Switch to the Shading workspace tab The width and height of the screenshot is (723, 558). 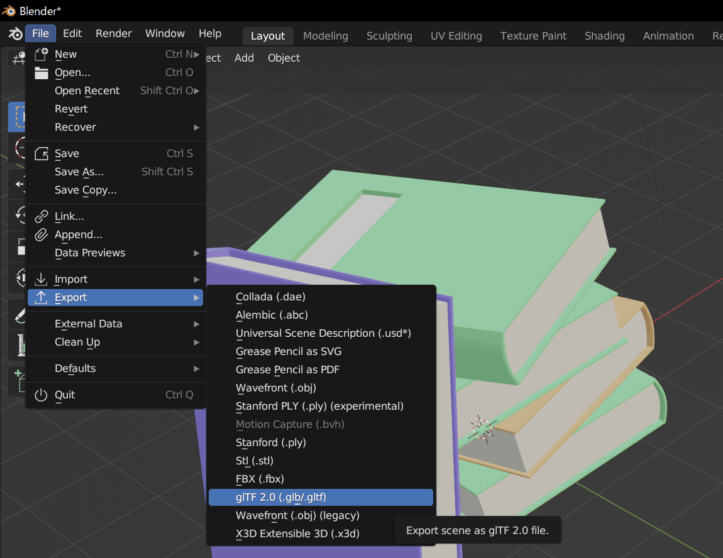(x=605, y=36)
